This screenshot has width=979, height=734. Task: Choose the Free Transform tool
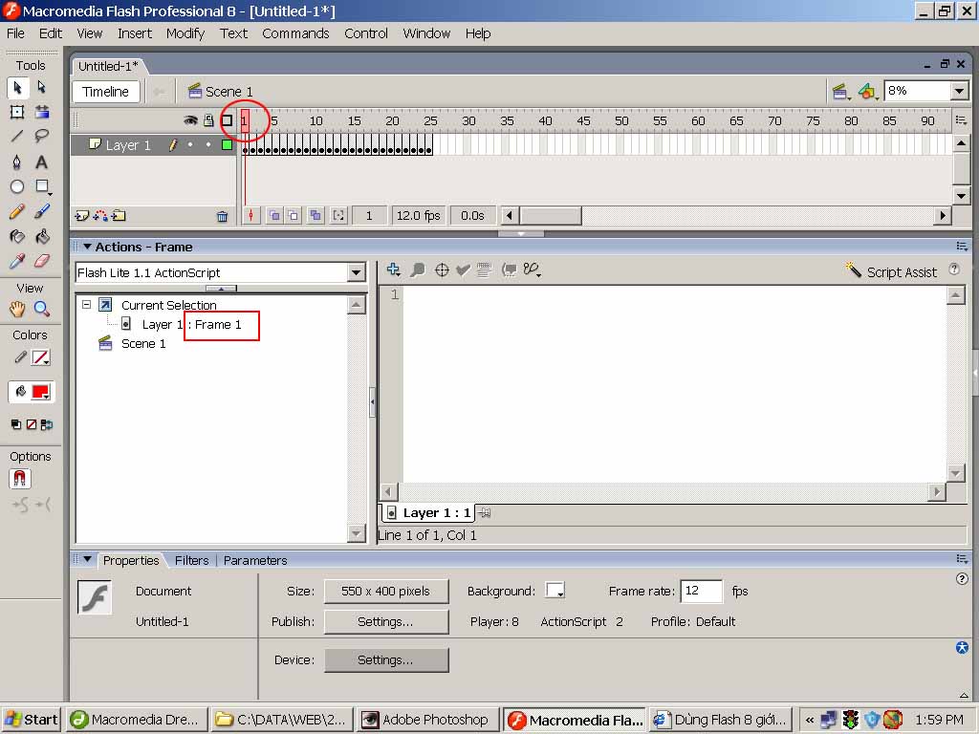pos(17,113)
